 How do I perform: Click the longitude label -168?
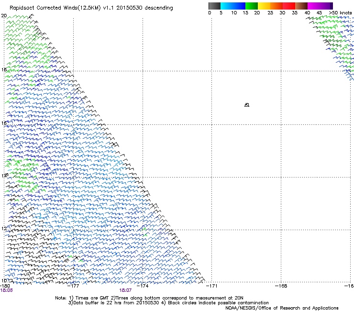click(281, 286)
